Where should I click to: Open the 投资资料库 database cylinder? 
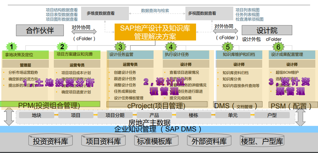51,140
